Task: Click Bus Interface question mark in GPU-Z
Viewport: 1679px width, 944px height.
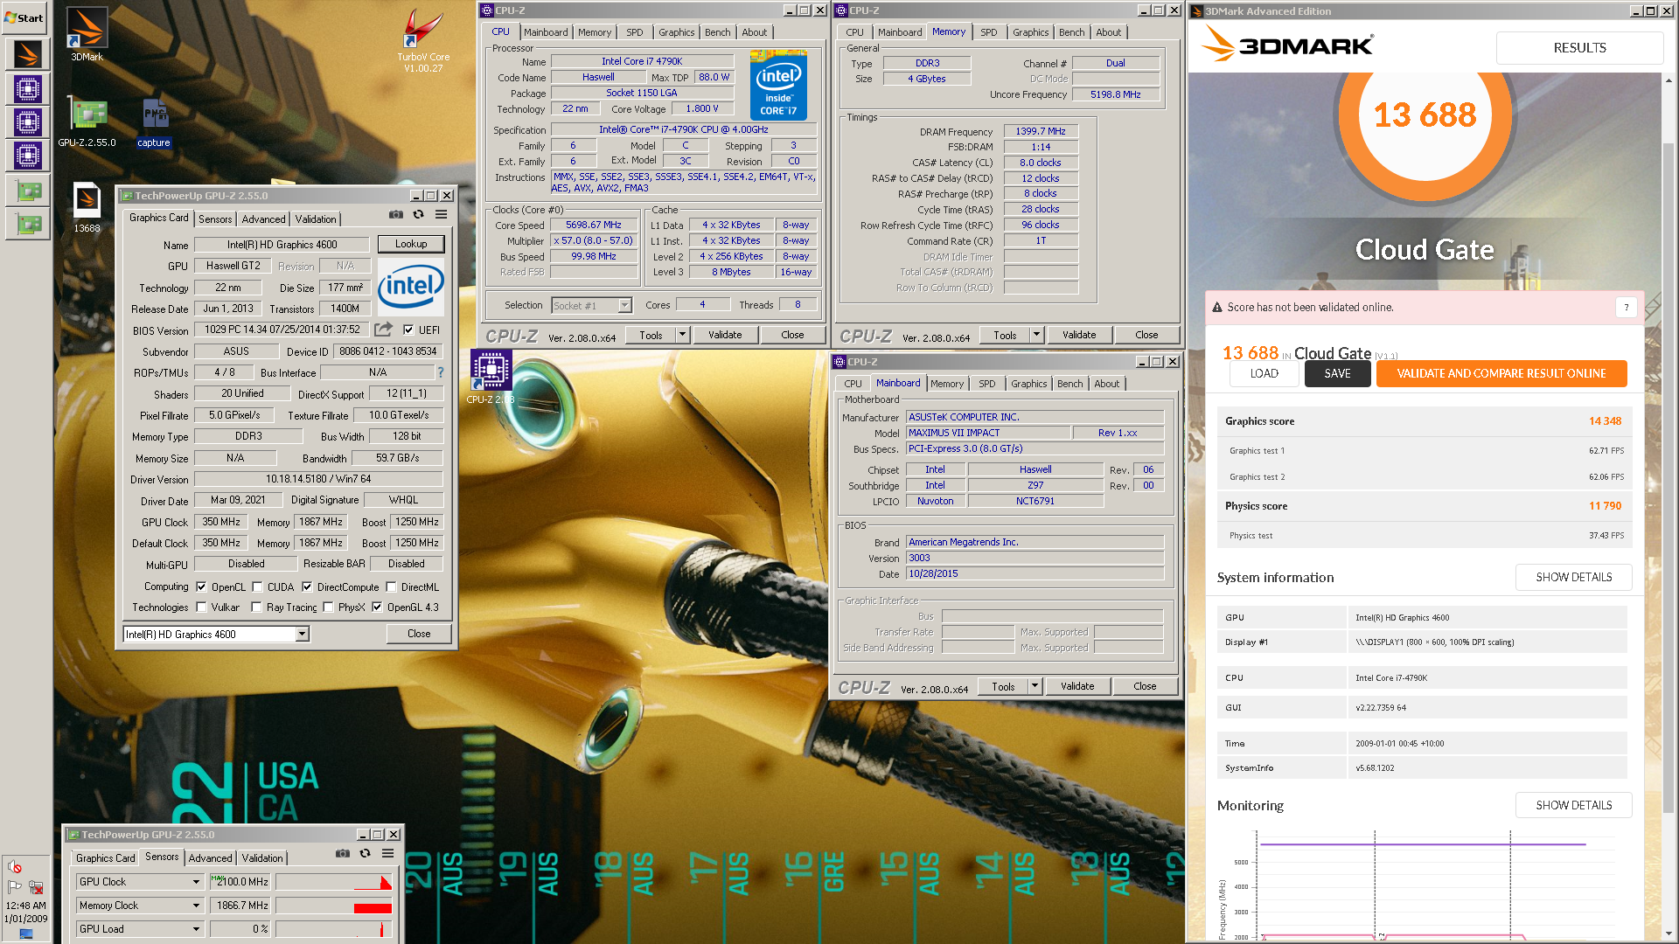Action: 441,372
